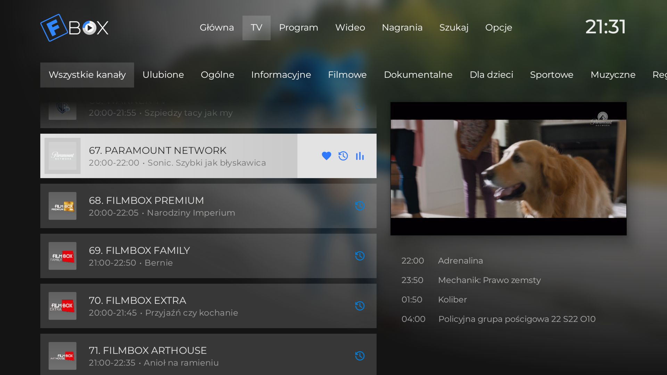Switch to the Filmowe channel category

click(347, 75)
